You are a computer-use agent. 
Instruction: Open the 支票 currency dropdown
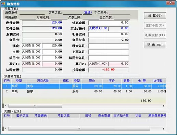[31, 52]
